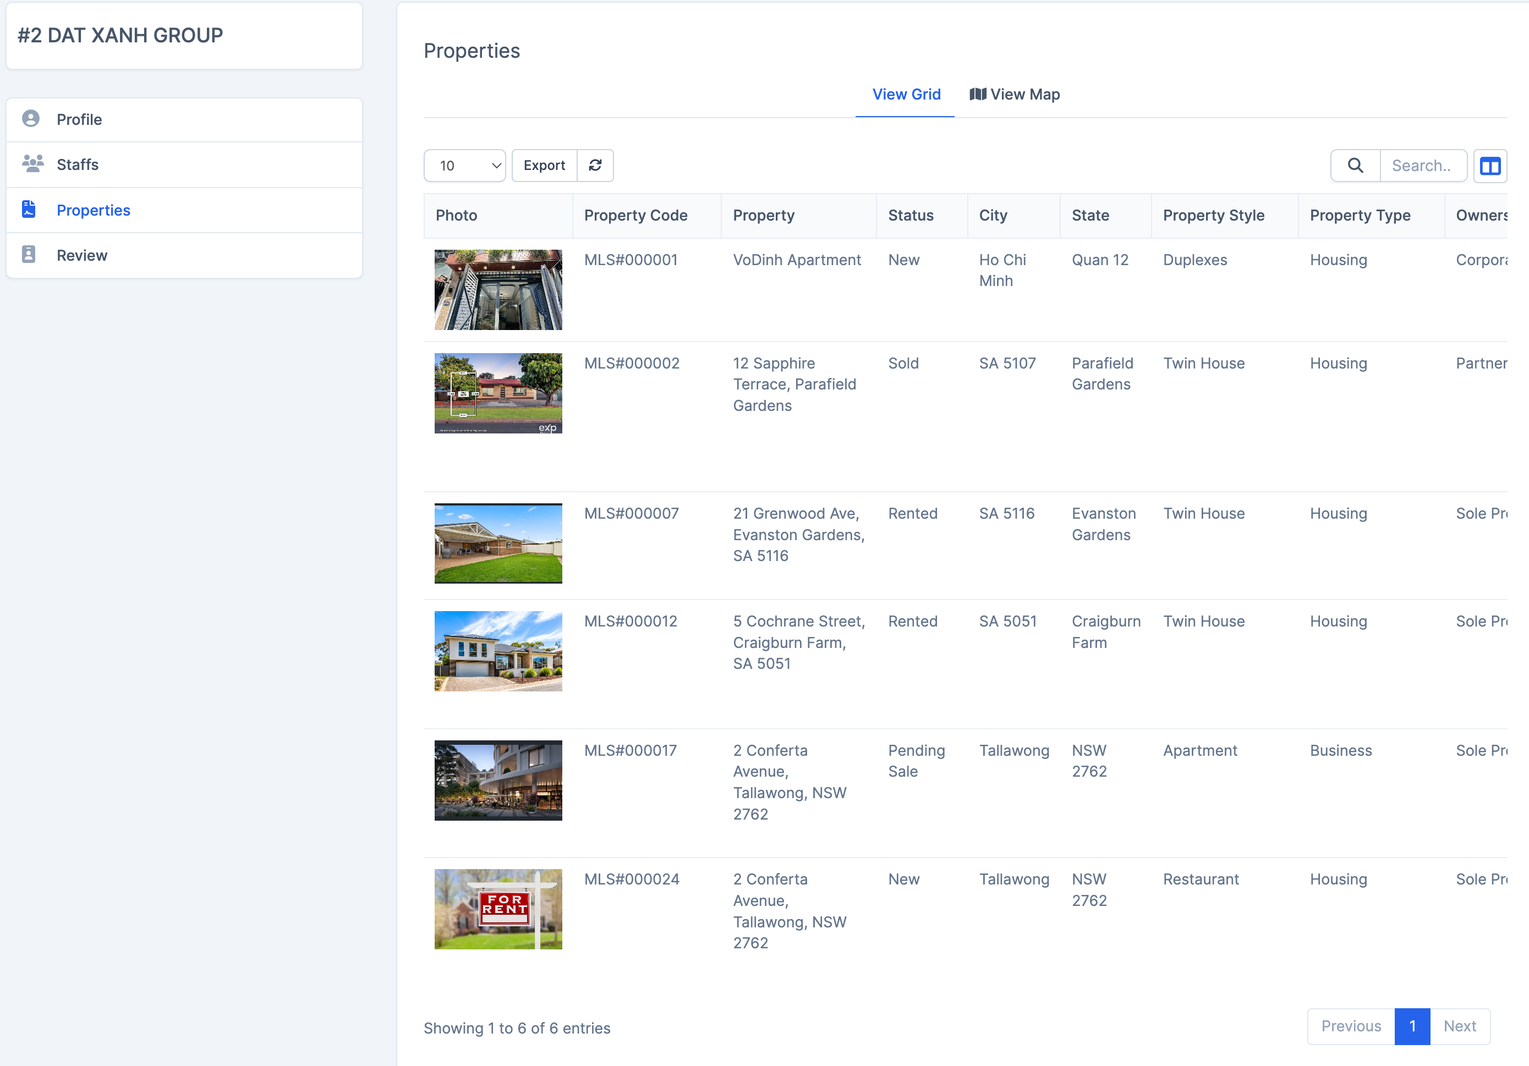Go to the Next page
Image resolution: width=1529 pixels, height=1066 pixels.
(1459, 1026)
